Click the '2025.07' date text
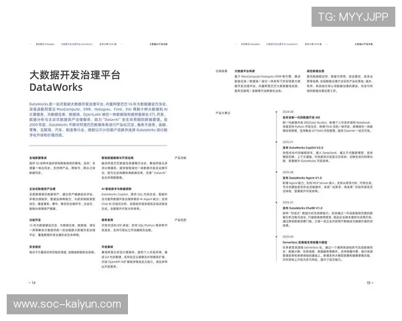Viewport: 402px width, 321px height. point(288,202)
